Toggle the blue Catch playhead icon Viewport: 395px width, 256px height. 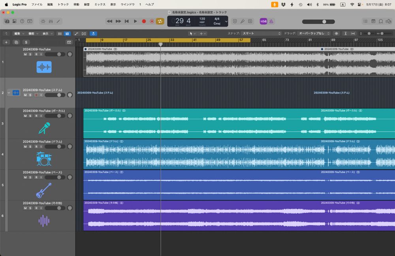[x=93, y=34]
